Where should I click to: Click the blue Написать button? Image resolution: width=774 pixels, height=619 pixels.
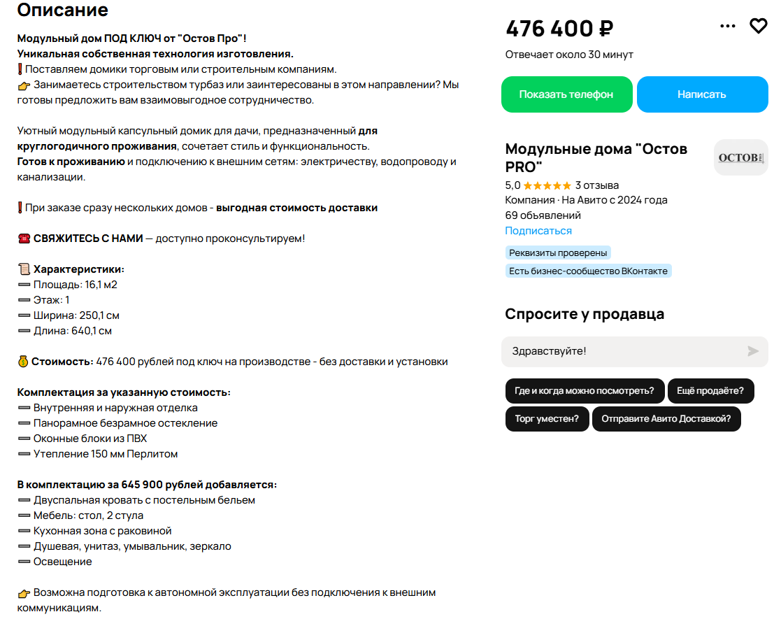click(702, 94)
